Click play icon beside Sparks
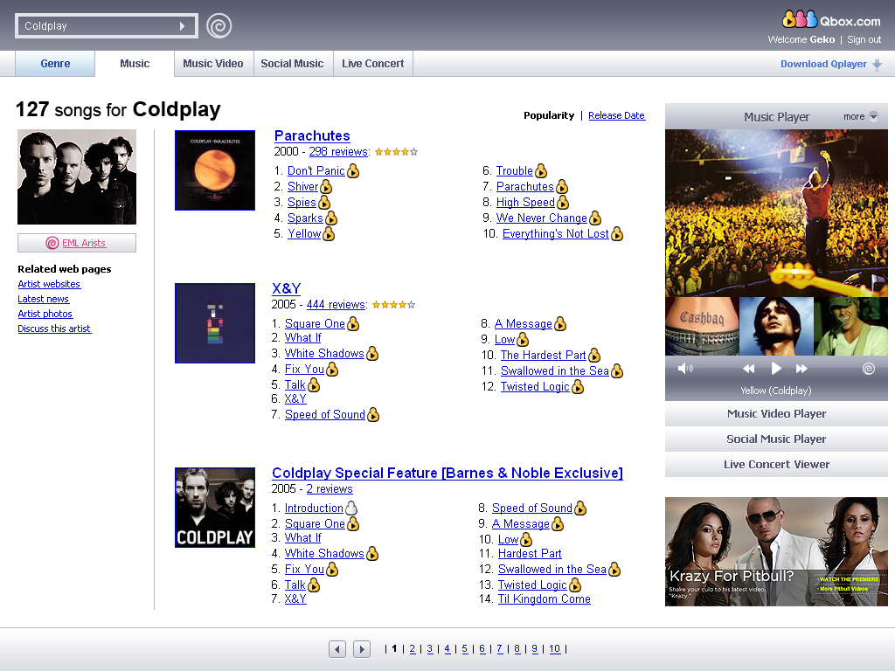 pos(331,218)
